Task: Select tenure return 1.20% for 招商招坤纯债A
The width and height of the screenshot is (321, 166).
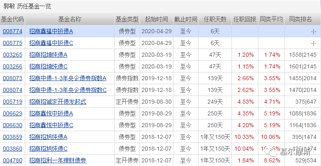Action: [x=246, y=55]
